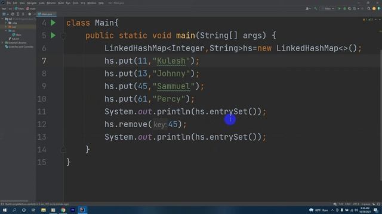
Task: Collapse method end fold marker at line 14
Action: (63, 149)
